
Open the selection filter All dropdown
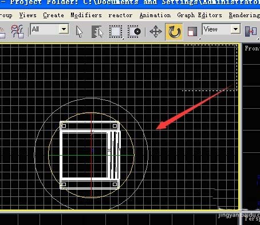(49, 29)
